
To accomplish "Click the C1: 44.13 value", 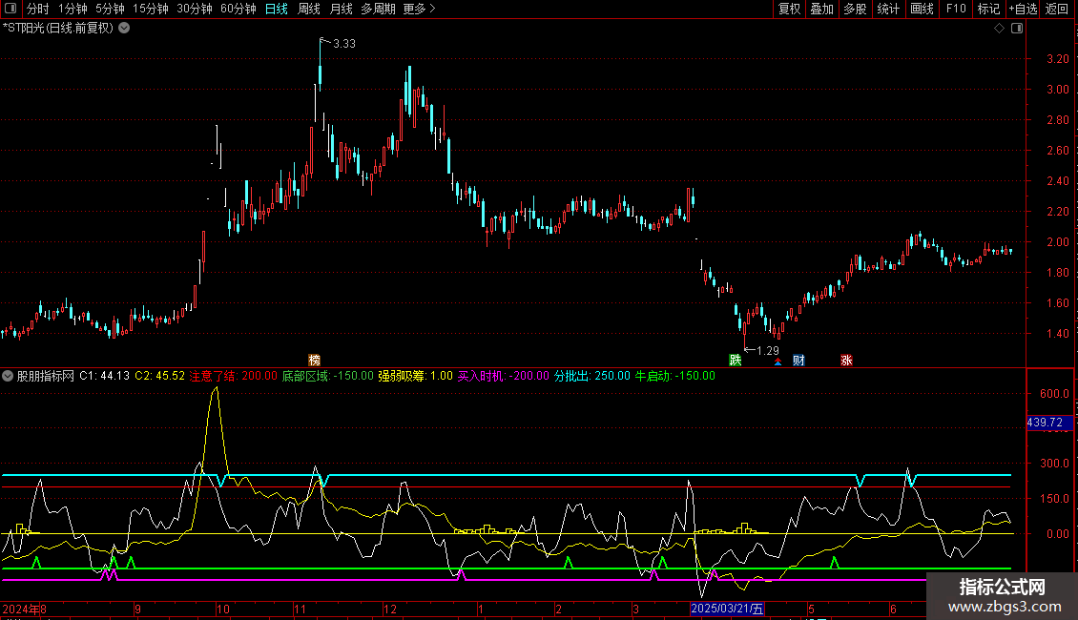I will click(x=105, y=376).
